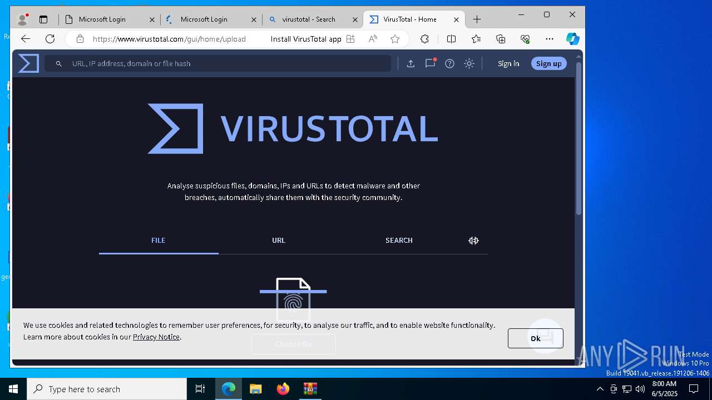Open the Collections icon
712x400 pixels.
click(x=501, y=39)
